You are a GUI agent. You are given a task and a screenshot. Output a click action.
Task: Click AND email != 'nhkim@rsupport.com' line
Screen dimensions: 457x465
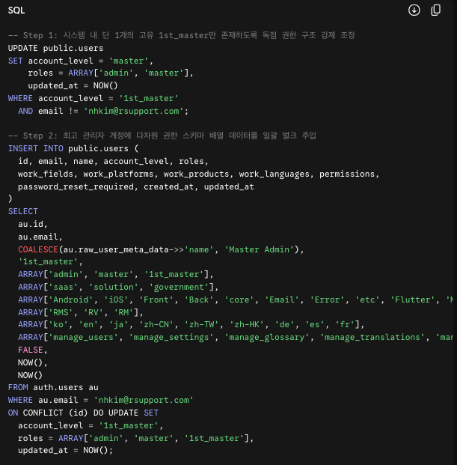pyautogui.click(x=103, y=112)
